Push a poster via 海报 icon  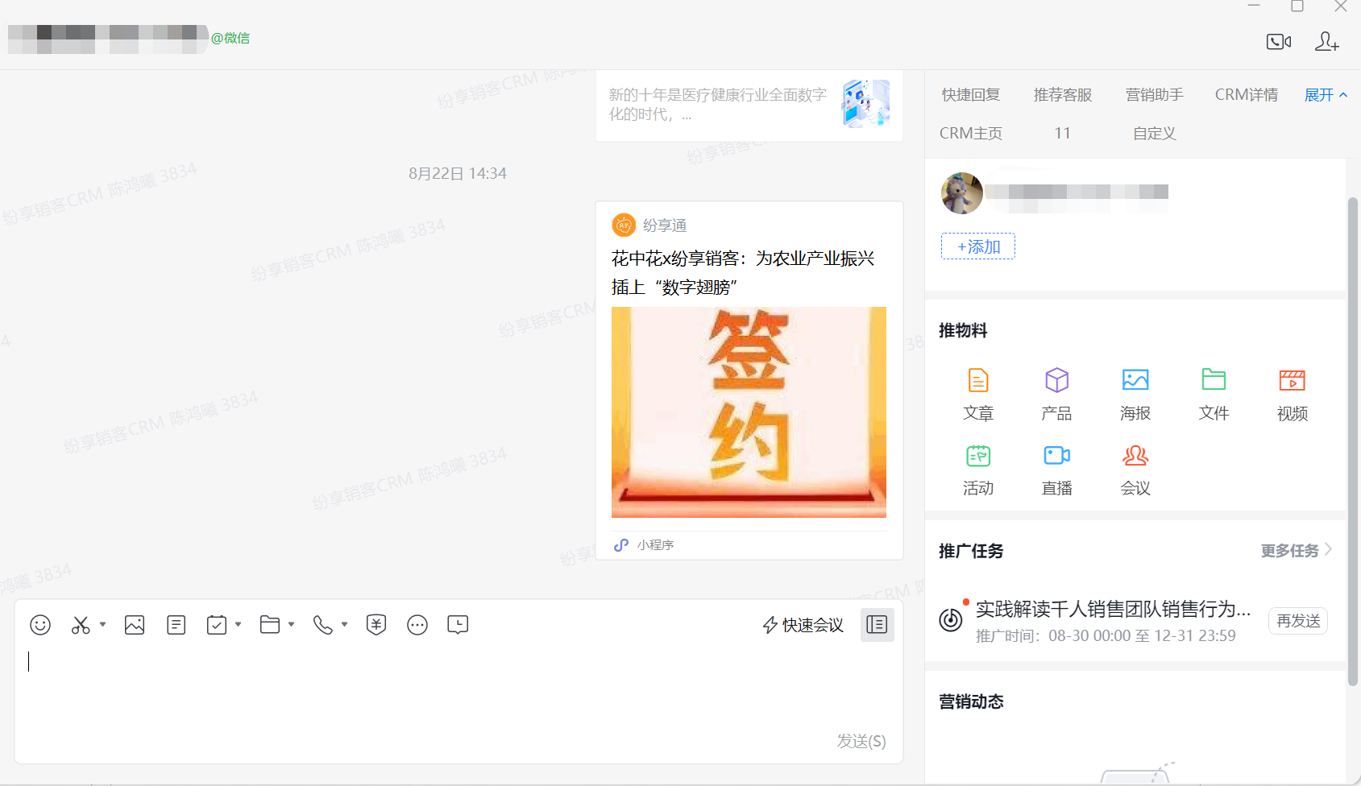tap(1135, 395)
